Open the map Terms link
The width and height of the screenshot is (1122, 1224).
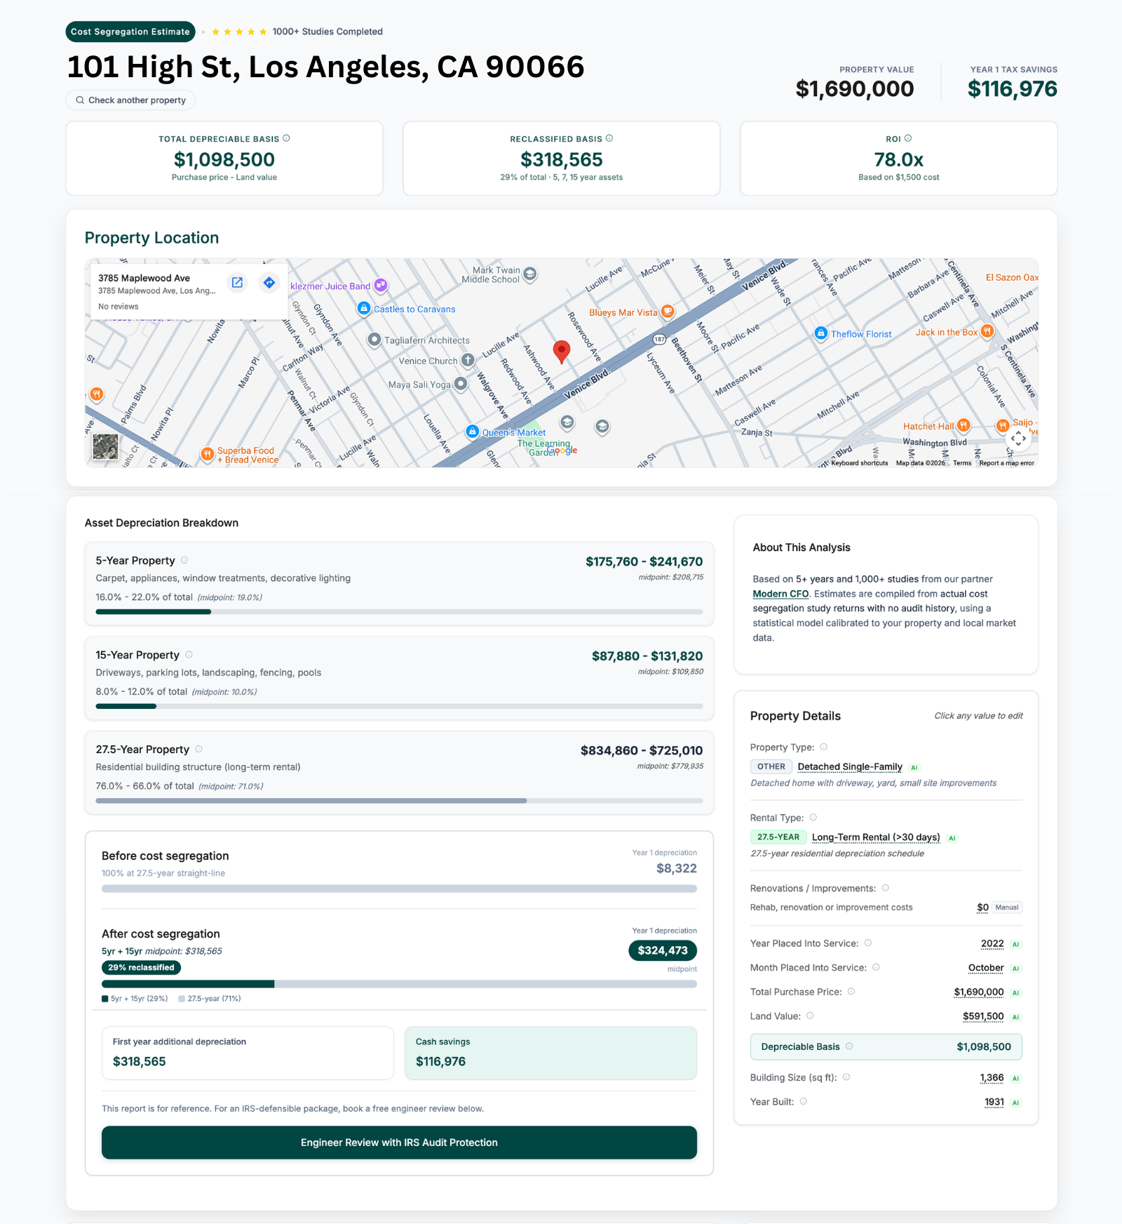pyautogui.click(x=961, y=463)
